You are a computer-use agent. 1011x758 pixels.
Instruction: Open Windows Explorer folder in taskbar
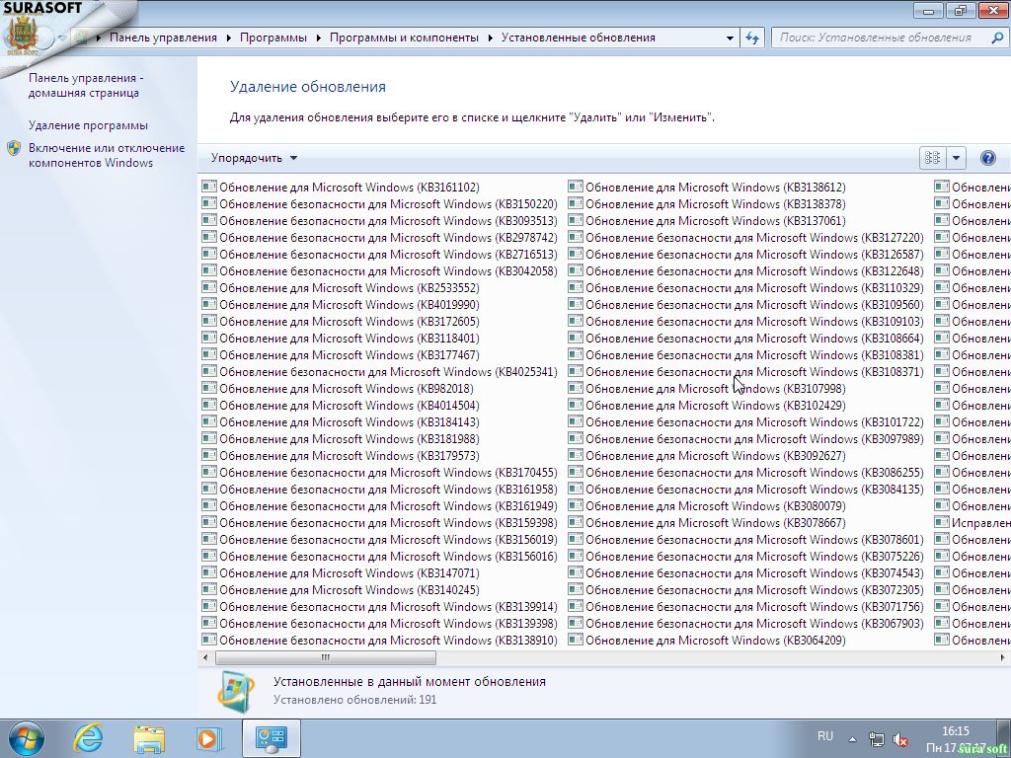click(149, 738)
